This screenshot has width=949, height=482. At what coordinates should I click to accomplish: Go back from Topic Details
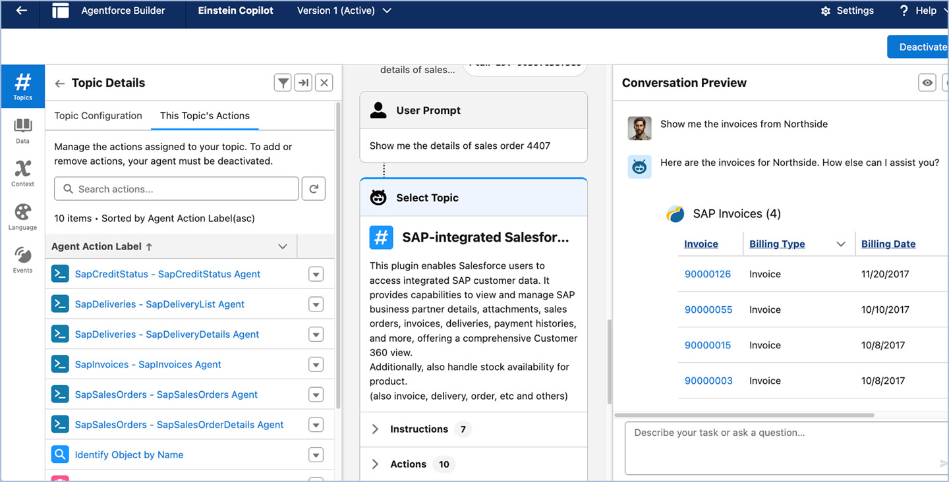coord(59,84)
